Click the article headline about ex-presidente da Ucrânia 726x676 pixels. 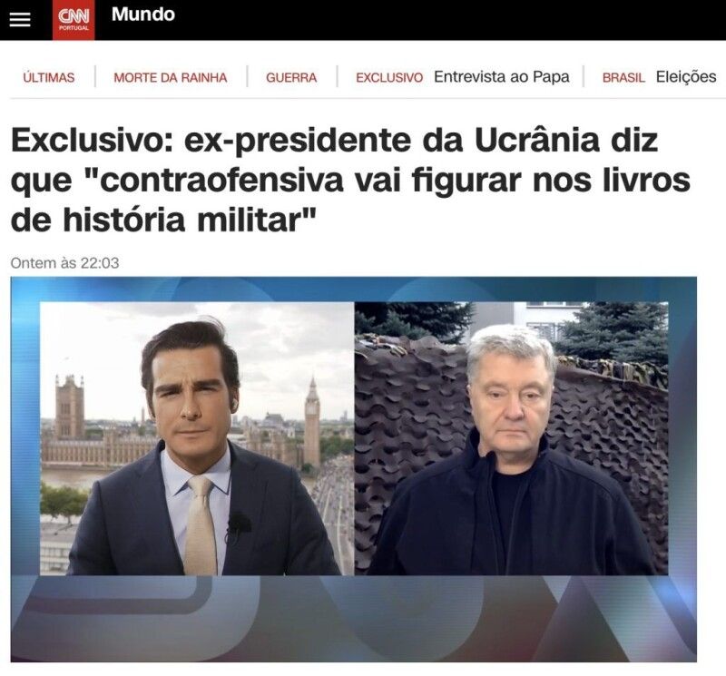pos(350,180)
